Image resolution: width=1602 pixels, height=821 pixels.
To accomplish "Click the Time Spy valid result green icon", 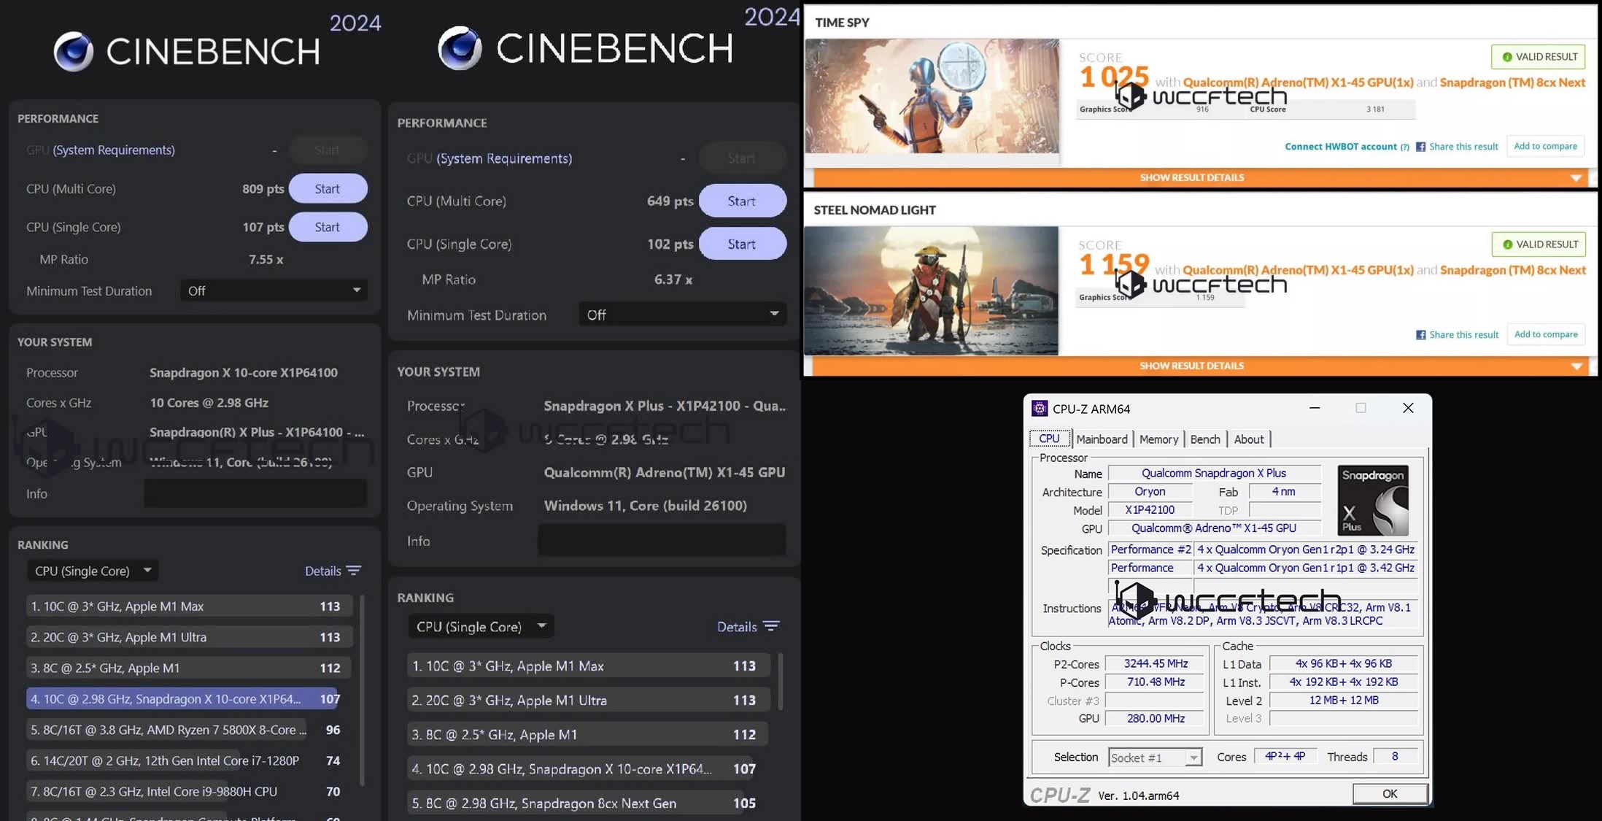I will tap(1506, 57).
